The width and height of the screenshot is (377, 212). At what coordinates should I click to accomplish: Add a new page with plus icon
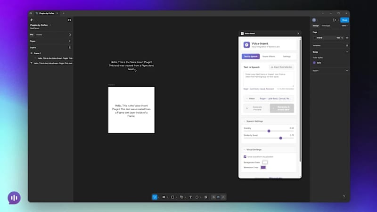[x=70, y=41]
